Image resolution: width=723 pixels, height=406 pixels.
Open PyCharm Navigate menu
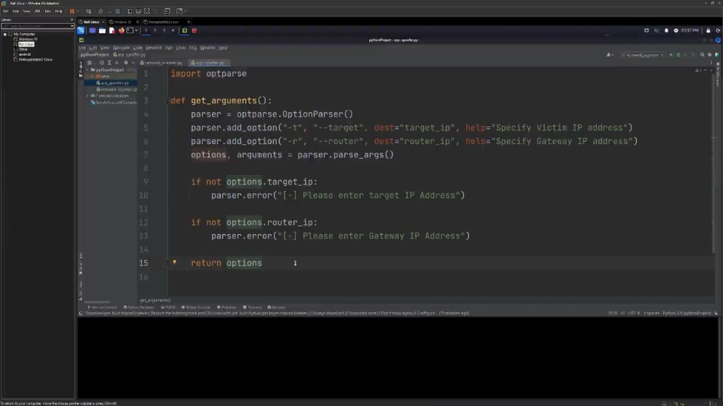121,47
